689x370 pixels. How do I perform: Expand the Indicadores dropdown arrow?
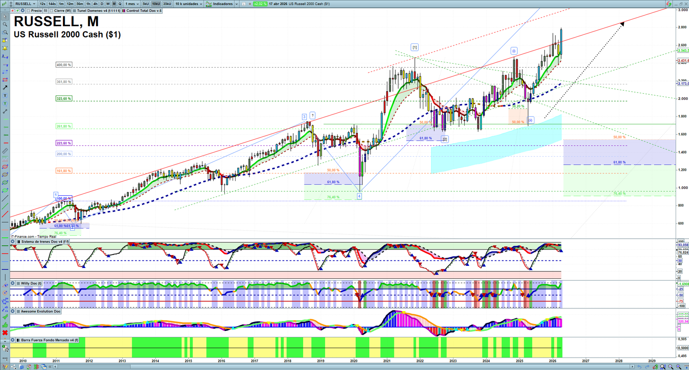point(236,4)
